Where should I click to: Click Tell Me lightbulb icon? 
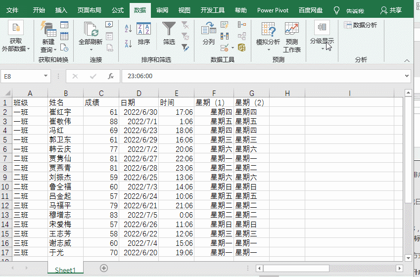coord(336,10)
